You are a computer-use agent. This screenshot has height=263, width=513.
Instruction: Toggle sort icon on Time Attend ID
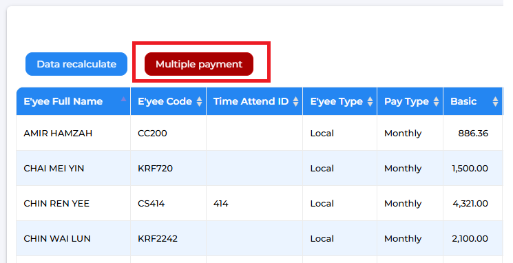pyautogui.click(x=296, y=101)
